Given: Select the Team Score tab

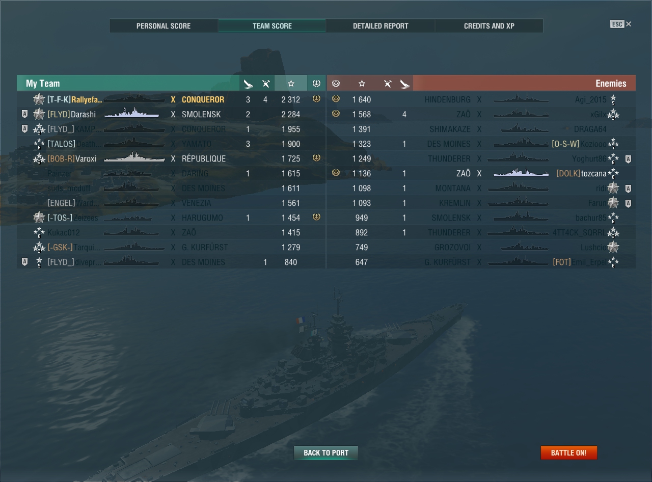Looking at the screenshot, I should [x=272, y=26].
